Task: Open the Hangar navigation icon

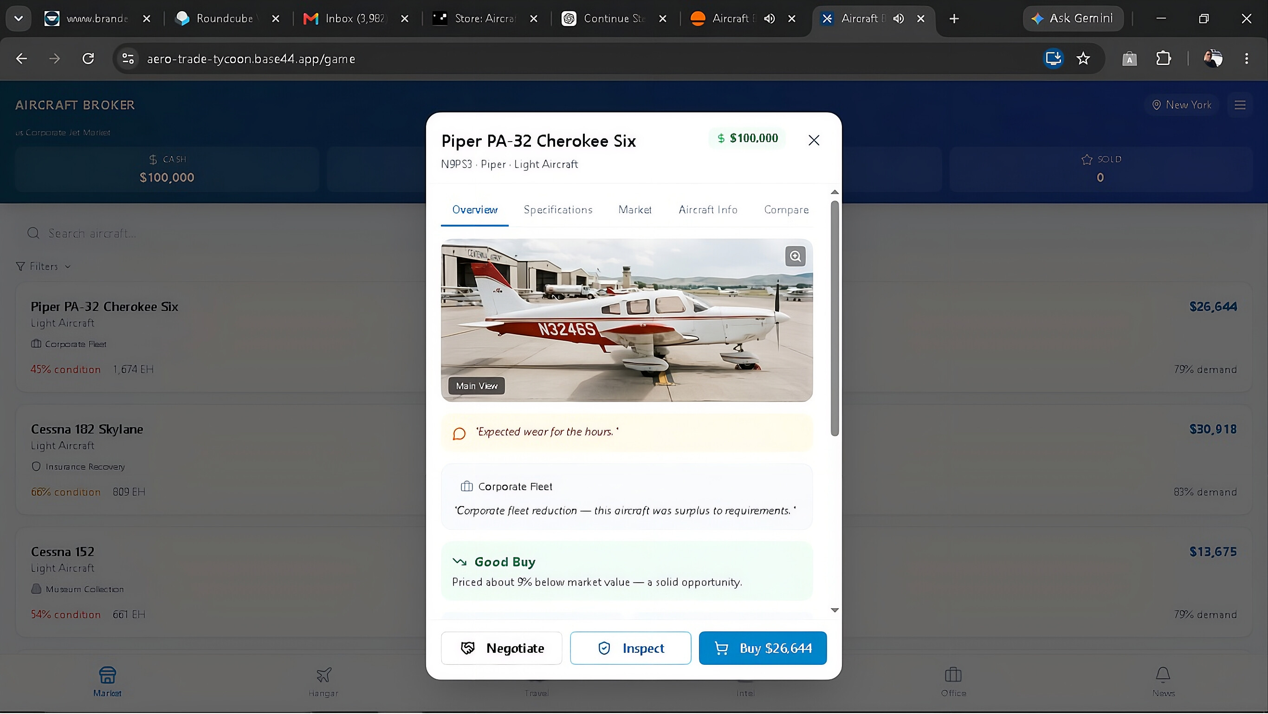Action: (x=323, y=682)
